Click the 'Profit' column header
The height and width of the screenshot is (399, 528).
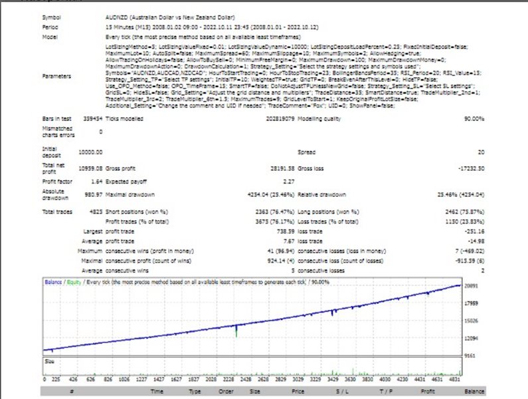click(428, 391)
